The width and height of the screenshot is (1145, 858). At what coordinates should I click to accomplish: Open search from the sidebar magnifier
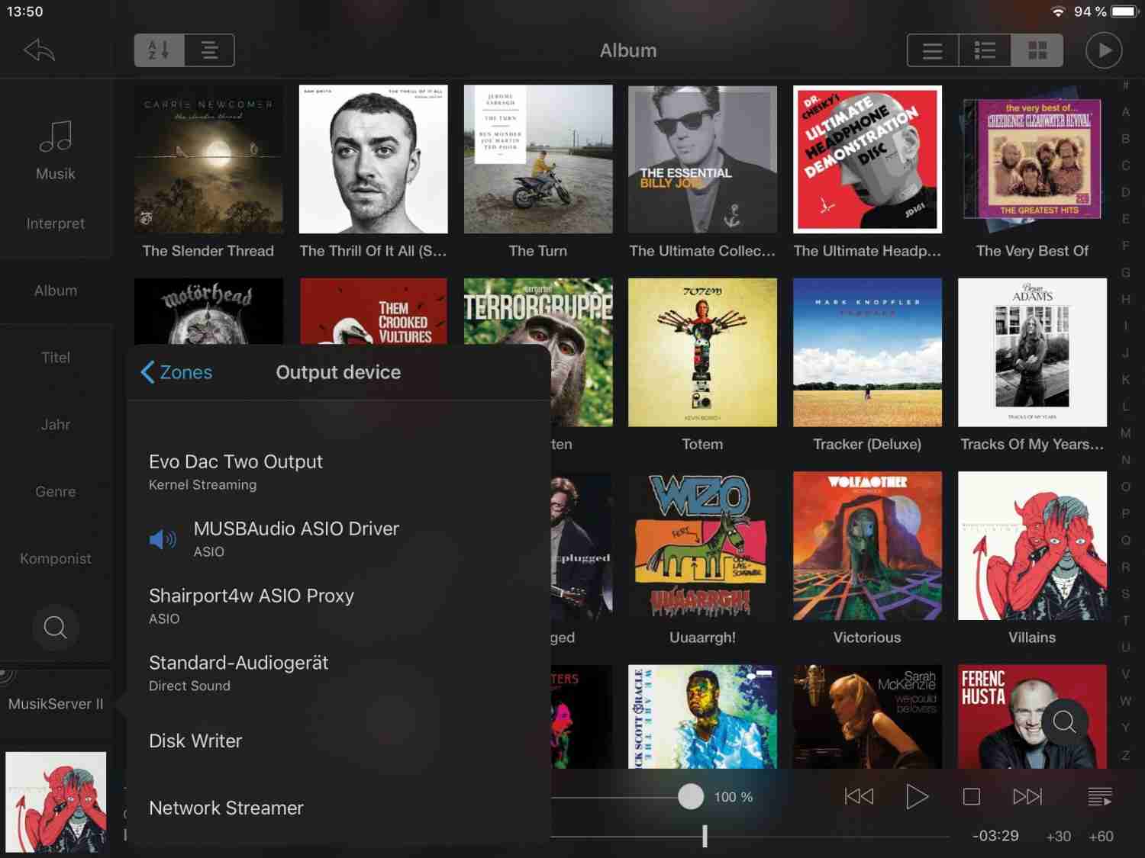[x=55, y=627]
